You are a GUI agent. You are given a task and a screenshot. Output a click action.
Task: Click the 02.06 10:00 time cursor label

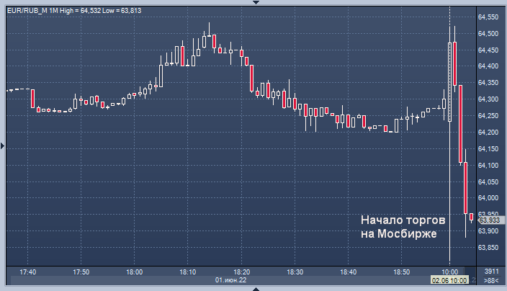pyautogui.click(x=450, y=279)
